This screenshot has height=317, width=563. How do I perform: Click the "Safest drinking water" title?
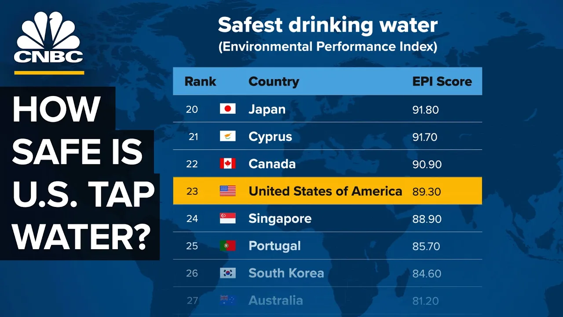pos(328,26)
